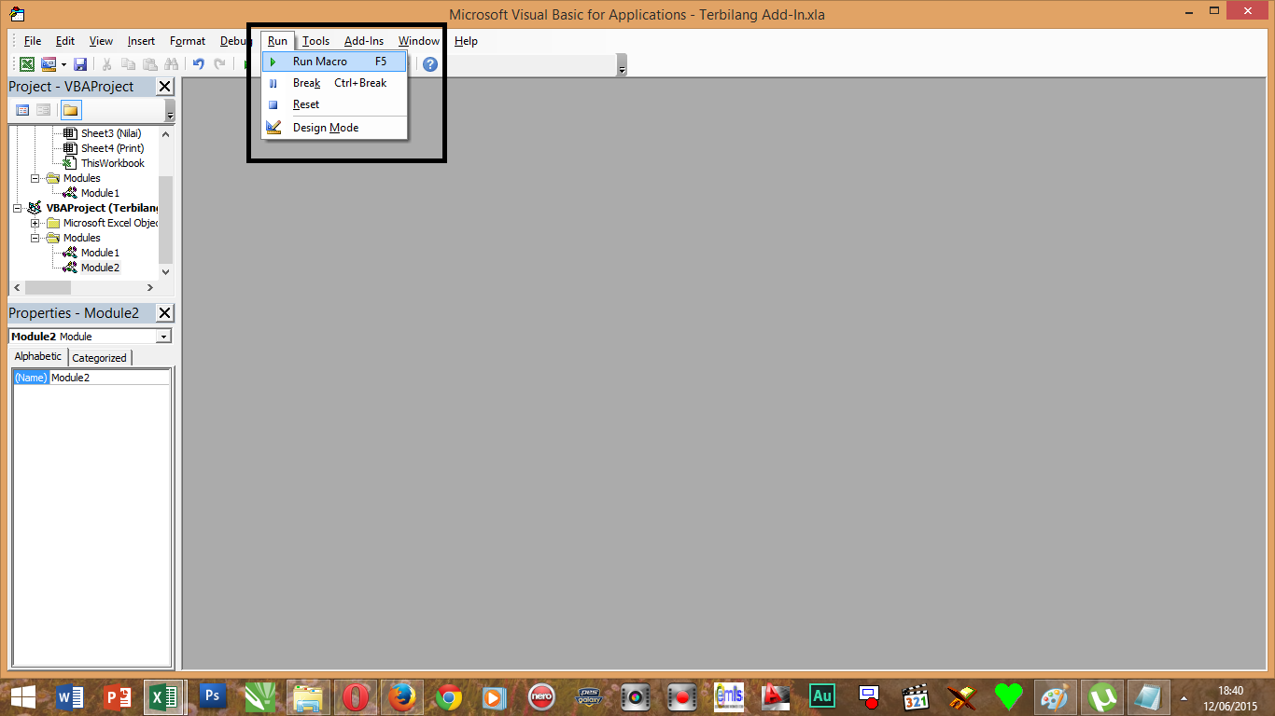Open Firefox from the taskbar
The width and height of the screenshot is (1275, 716).
pyautogui.click(x=401, y=696)
